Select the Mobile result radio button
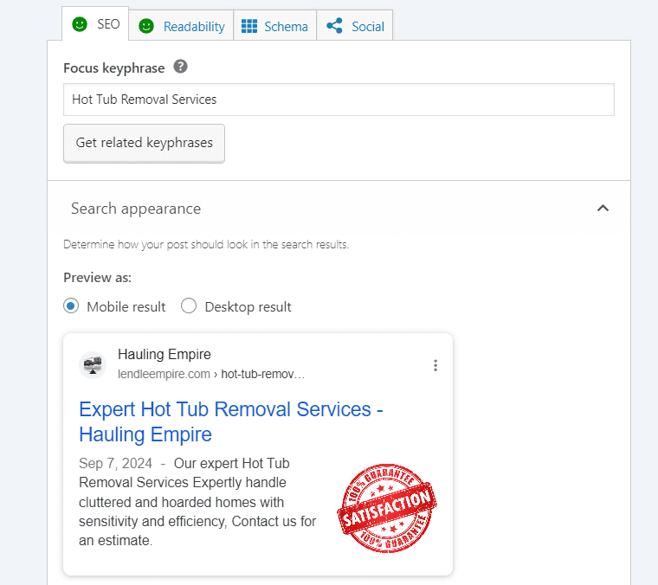Image resolution: width=658 pixels, height=585 pixels. tap(71, 305)
